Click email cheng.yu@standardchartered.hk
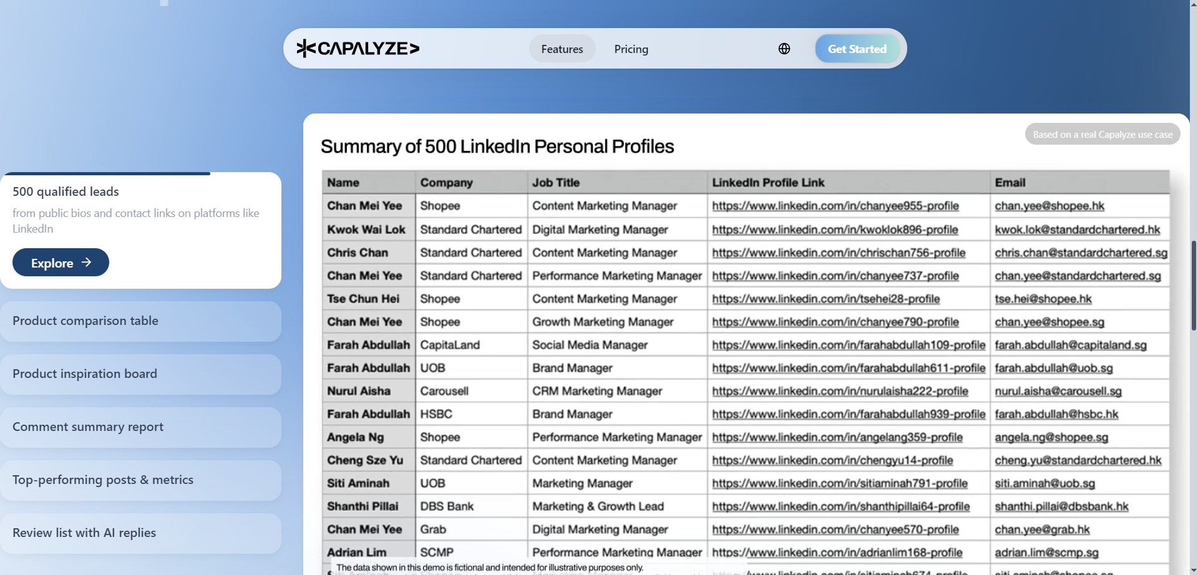 coord(1078,460)
